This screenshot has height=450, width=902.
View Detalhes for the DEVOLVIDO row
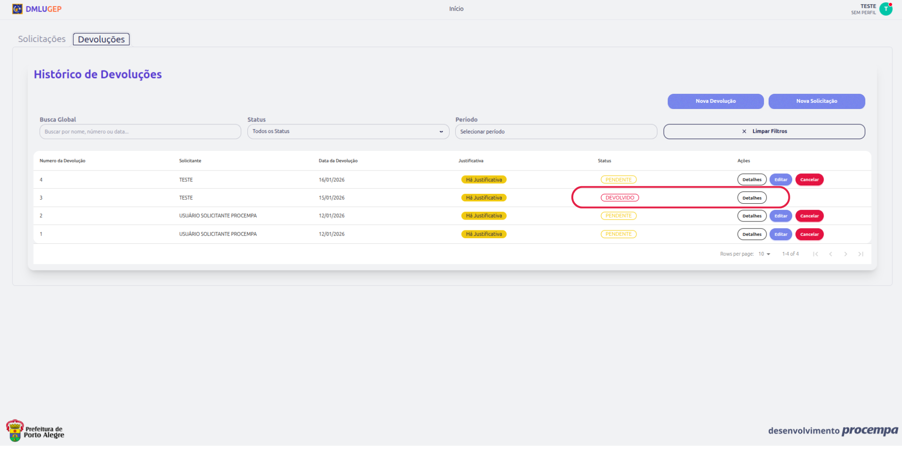(752, 198)
